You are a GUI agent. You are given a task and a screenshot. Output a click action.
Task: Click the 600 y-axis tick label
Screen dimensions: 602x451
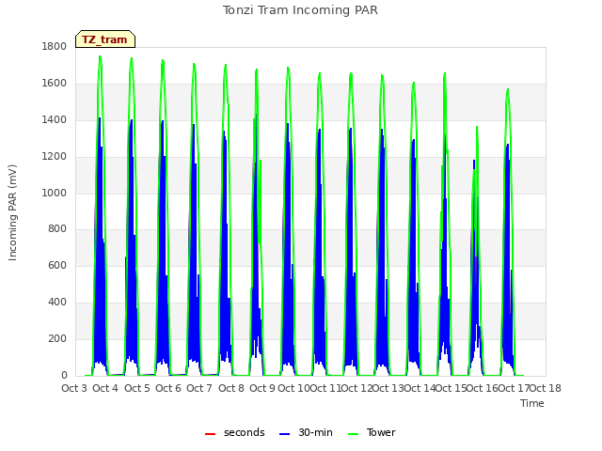click(57, 265)
